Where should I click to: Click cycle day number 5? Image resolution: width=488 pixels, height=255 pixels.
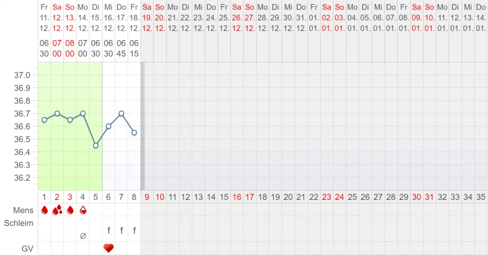[x=96, y=197]
